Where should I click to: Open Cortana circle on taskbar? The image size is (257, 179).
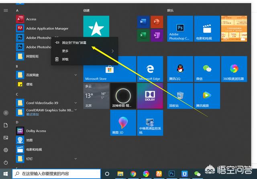click(107, 174)
